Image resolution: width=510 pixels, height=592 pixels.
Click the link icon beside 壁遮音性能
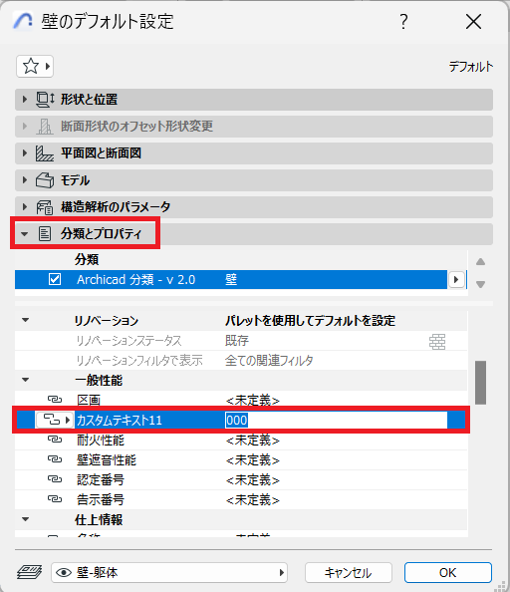pyautogui.click(x=55, y=459)
